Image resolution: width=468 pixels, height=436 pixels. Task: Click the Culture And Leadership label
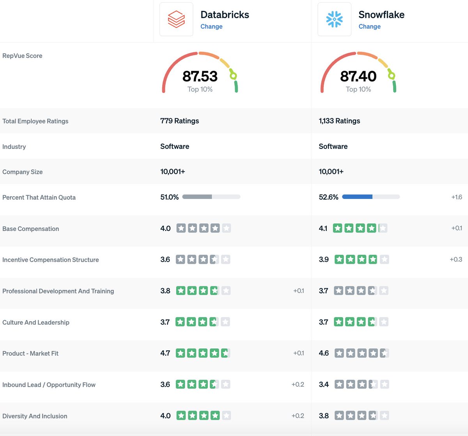[35, 322]
